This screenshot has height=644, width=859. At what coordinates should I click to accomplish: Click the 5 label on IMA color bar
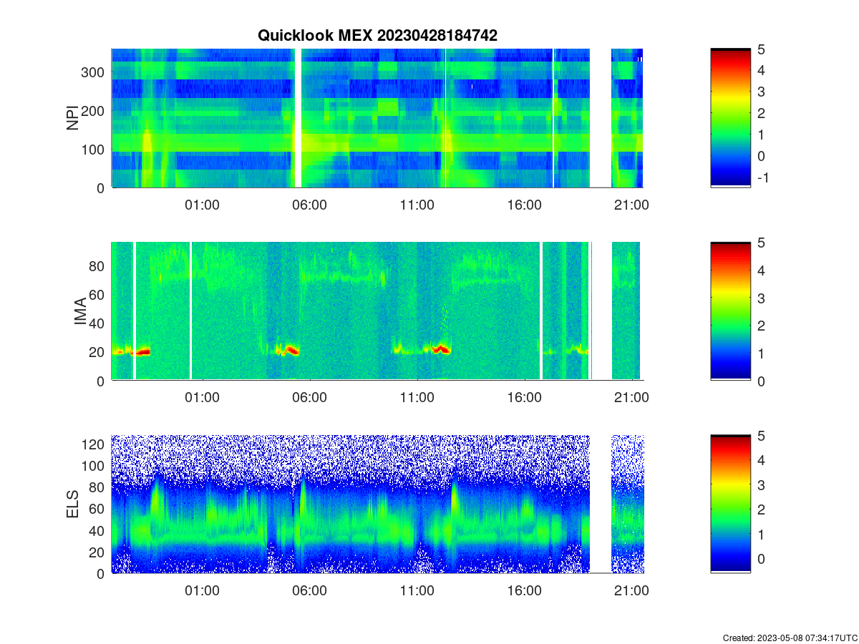point(762,243)
